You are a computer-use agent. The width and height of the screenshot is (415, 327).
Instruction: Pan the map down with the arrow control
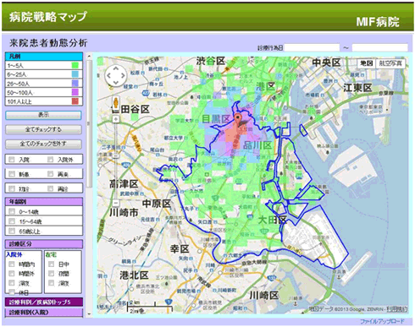pyautogui.click(x=115, y=82)
